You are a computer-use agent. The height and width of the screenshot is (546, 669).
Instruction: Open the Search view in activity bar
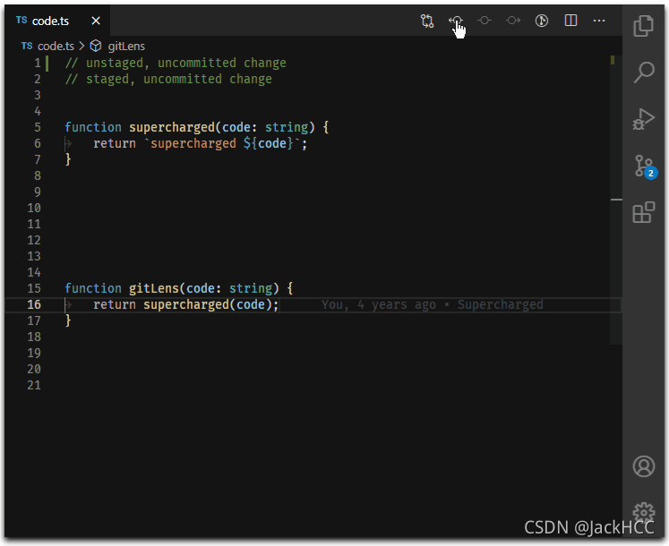click(643, 73)
